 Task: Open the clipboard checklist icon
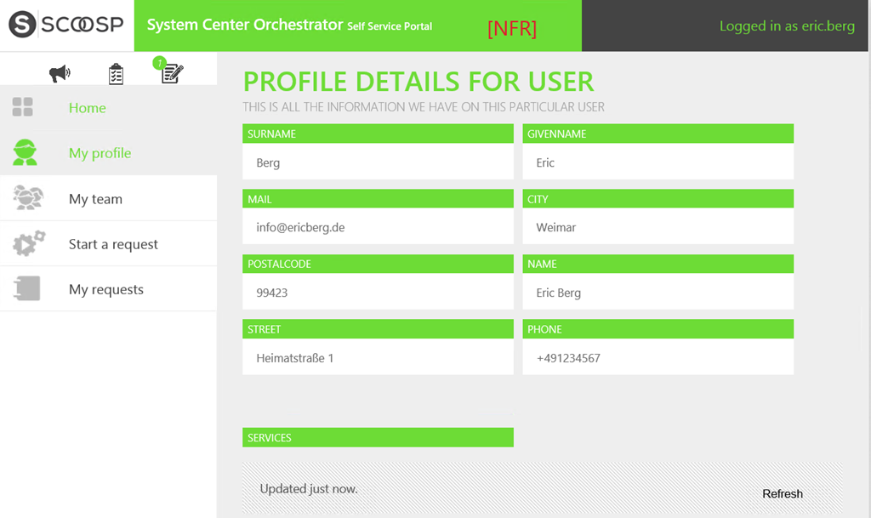pyautogui.click(x=117, y=74)
